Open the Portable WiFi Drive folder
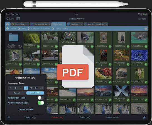 14,37
